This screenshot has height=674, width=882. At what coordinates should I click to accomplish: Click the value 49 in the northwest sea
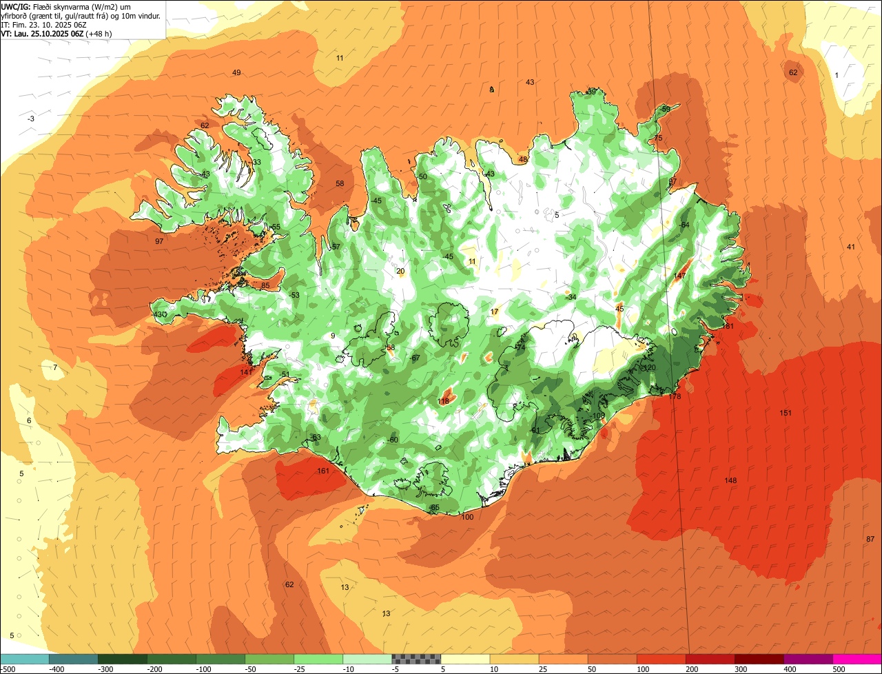[236, 72]
